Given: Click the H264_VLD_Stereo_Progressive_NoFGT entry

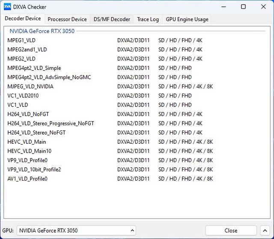Looking at the screenshot, I should tap(51, 124).
